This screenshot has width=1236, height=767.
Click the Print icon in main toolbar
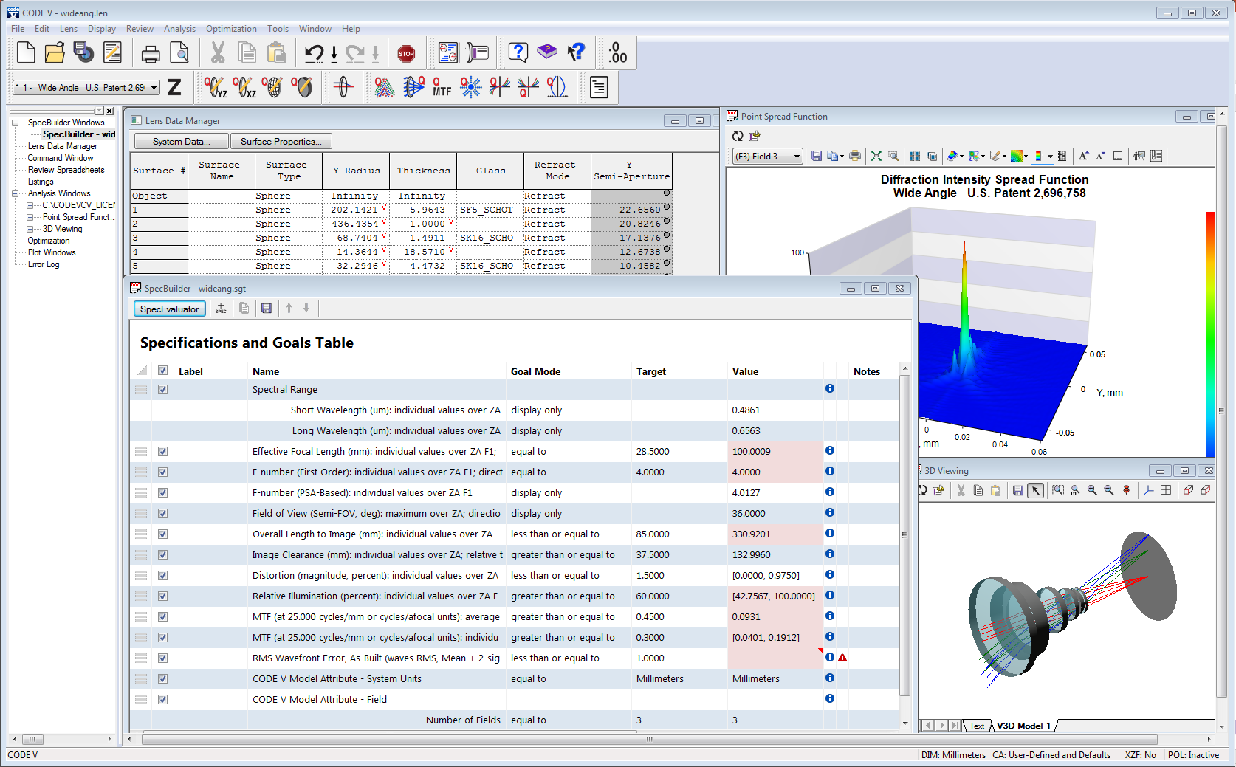pyautogui.click(x=151, y=53)
